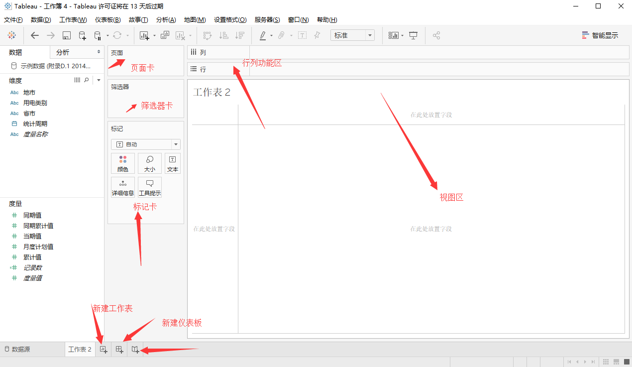Go to 数据源 tab at bottom
This screenshot has width=632, height=367.
coord(17,350)
